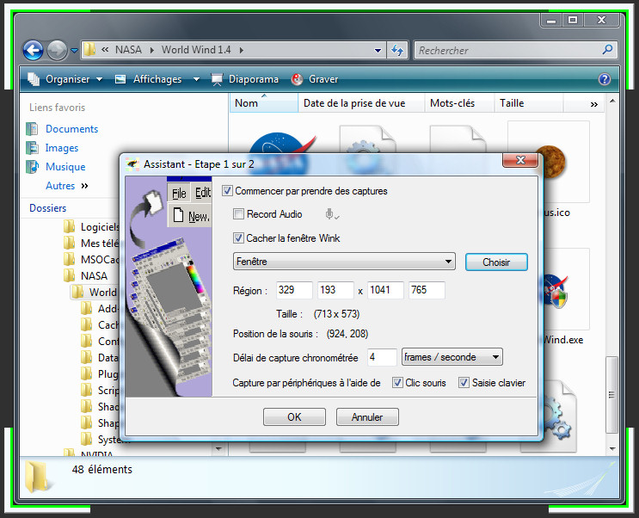Click the capture delay field showing 4

382,357
